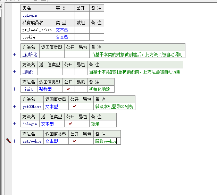Select the cookie private member name cell
The height and width of the screenshot is (195, 217).
(x=37, y=37)
